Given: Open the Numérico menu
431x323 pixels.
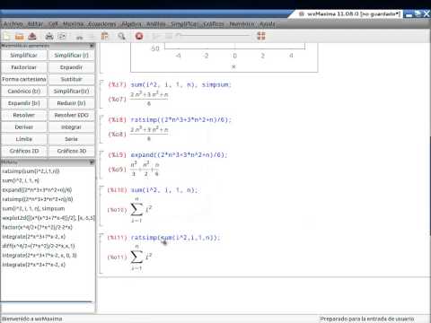Looking at the screenshot, I should pyautogui.click(x=242, y=24).
